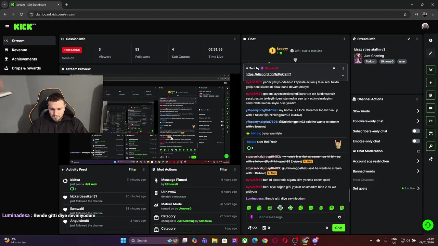The height and width of the screenshot is (246, 438).
Task: Open Discord from the taskbar
Action: (315, 241)
